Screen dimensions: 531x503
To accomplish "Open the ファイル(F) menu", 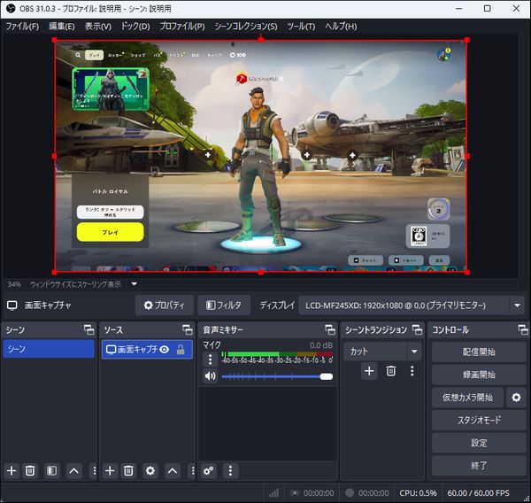I will (22, 26).
